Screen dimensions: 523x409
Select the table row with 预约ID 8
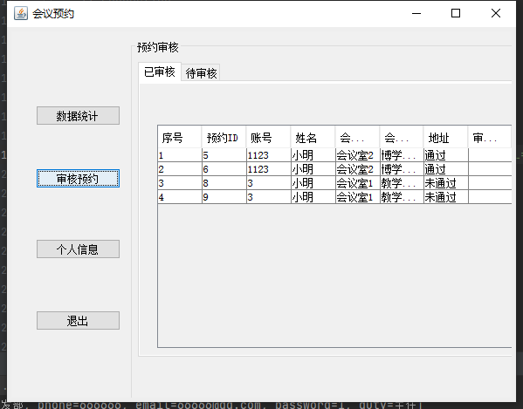coord(334,183)
